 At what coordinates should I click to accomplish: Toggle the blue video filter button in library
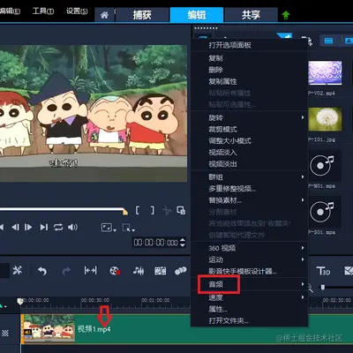click(x=328, y=41)
